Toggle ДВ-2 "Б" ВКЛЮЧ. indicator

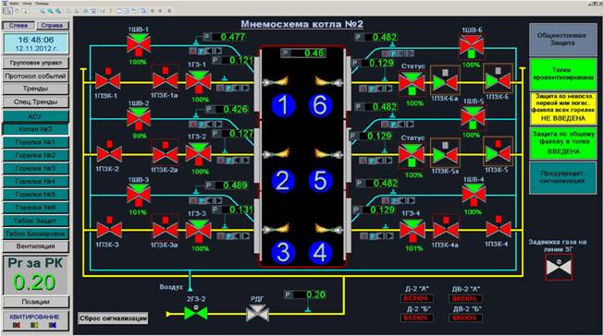465,318
